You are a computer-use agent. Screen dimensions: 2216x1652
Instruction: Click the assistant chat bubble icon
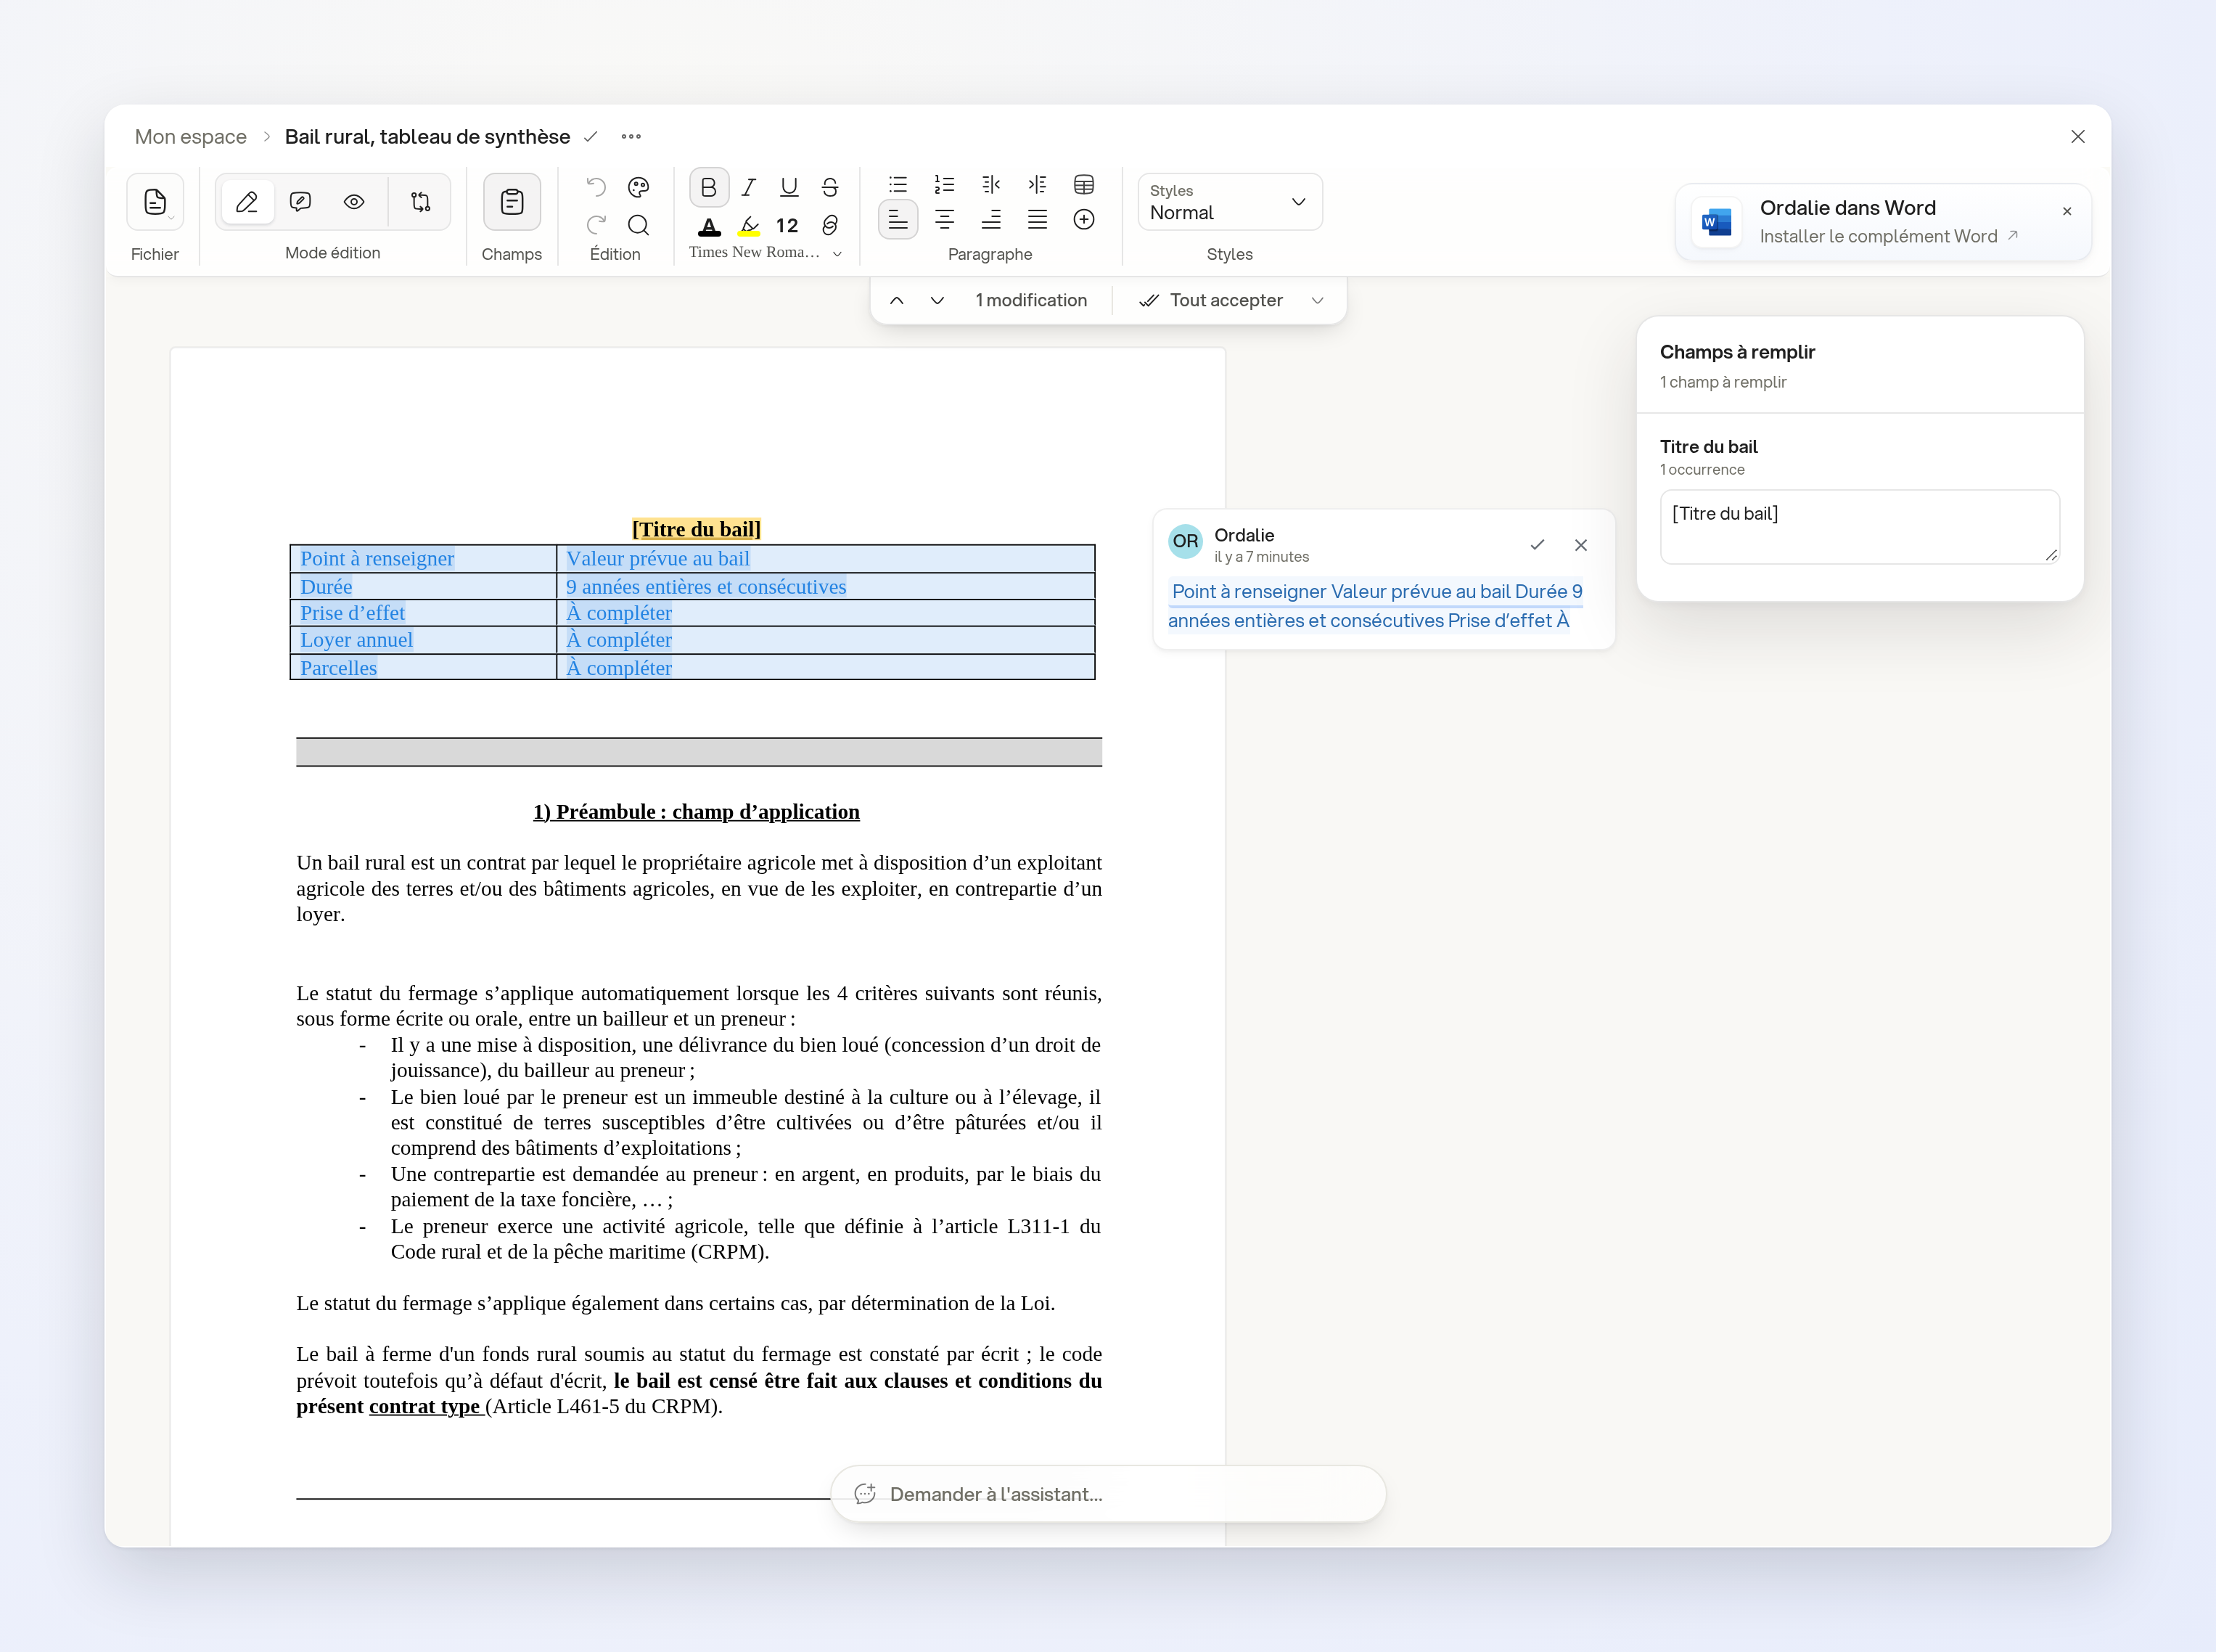(x=865, y=1494)
